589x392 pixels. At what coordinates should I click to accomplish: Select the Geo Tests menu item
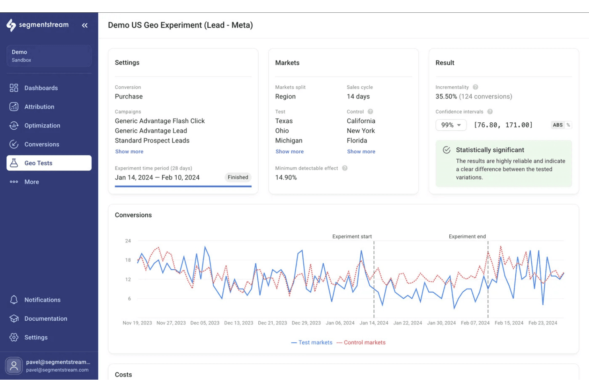pos(49,163)
